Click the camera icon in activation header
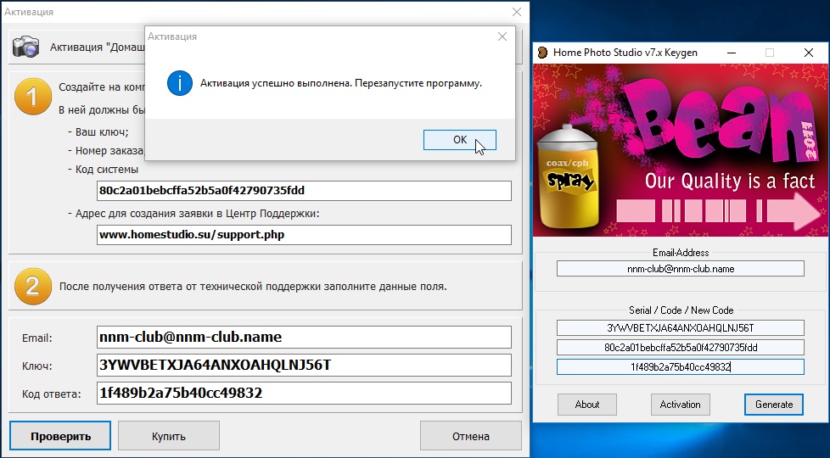This screenshot has height=458, width=830. point(26,47)
